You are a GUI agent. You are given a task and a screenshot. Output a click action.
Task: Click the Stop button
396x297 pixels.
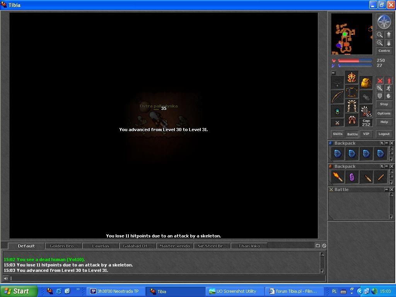tap(384, 104)
